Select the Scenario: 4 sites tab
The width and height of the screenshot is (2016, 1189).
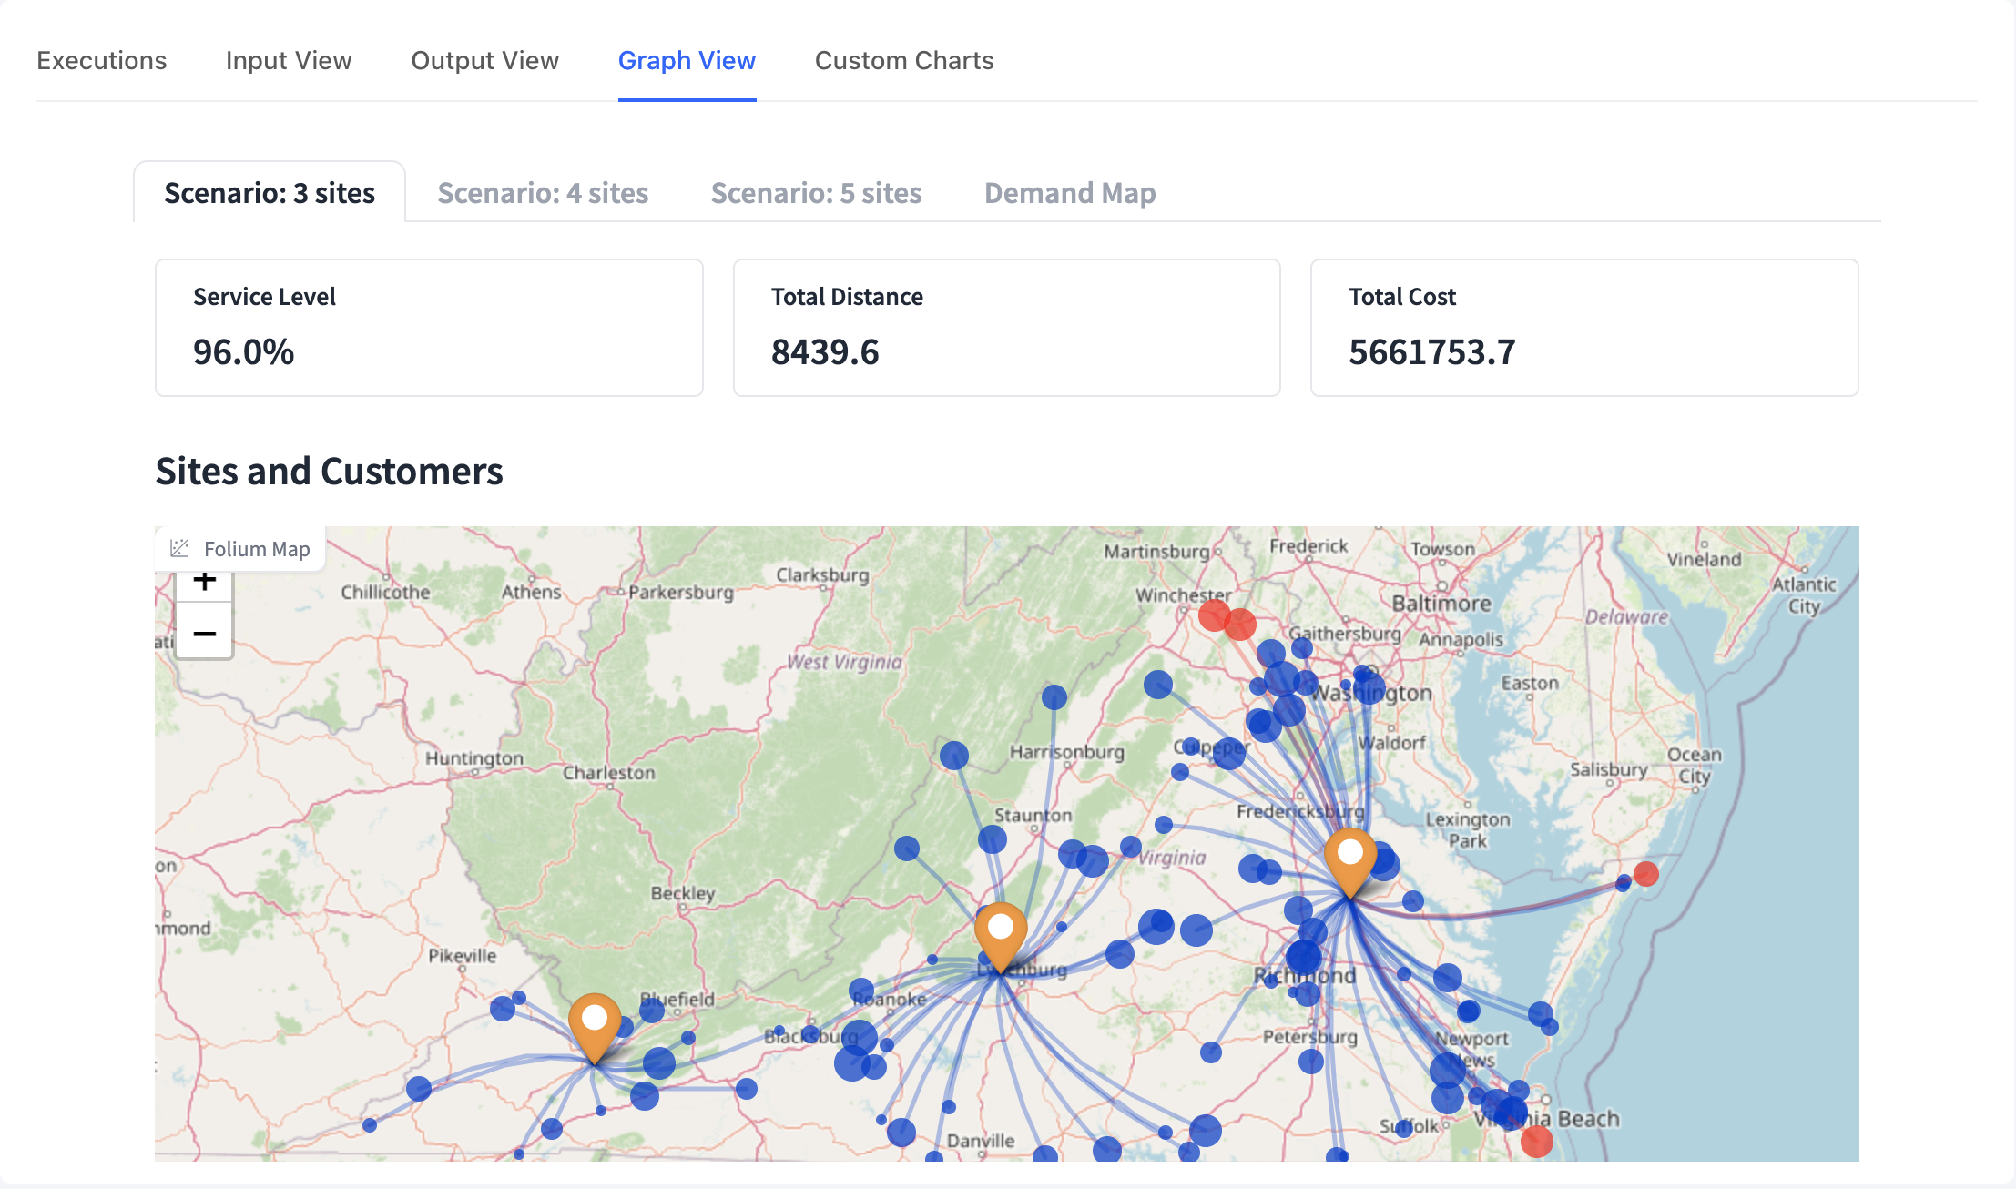tap(543, 193)
